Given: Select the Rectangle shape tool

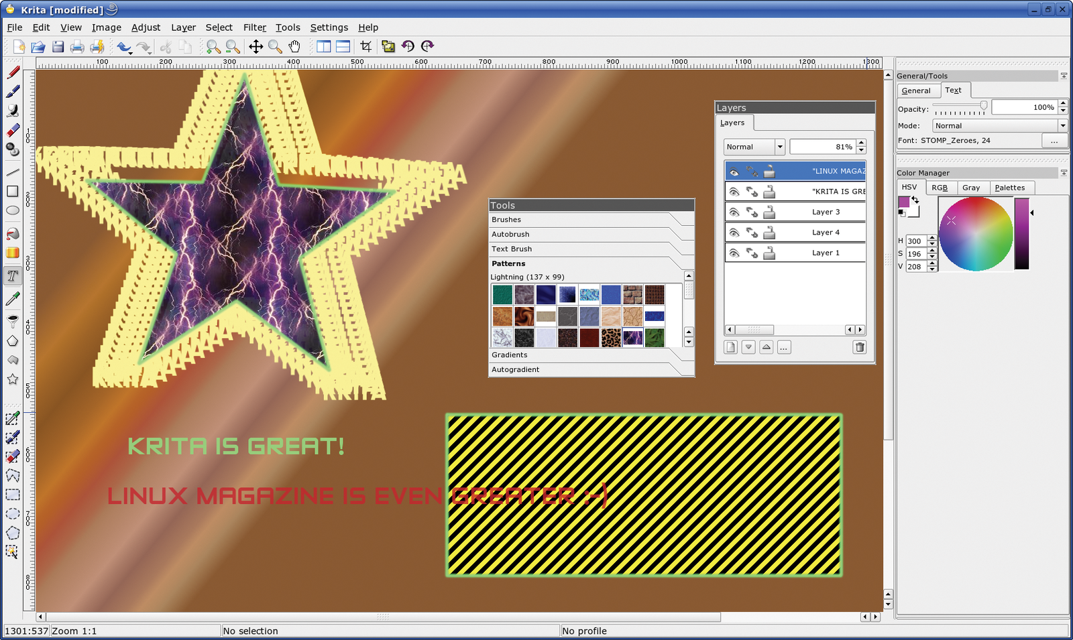Looking at the screenshot, I should click(x=13, y=191).
